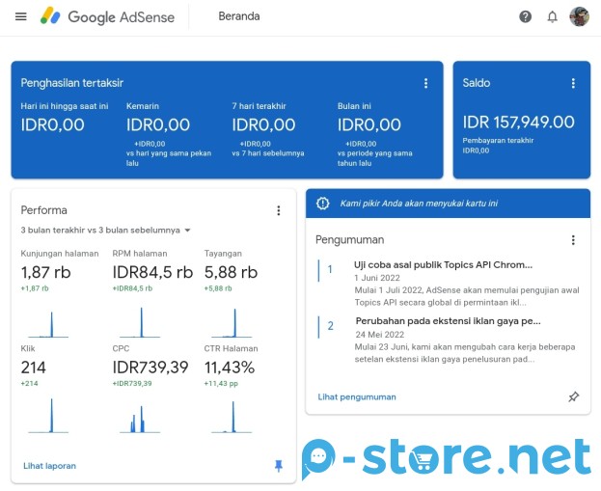Viewport: 601px width, 491px height.
Task: Open announcement Perubahan pada ekstensi iklan
Action: (448, 321)
